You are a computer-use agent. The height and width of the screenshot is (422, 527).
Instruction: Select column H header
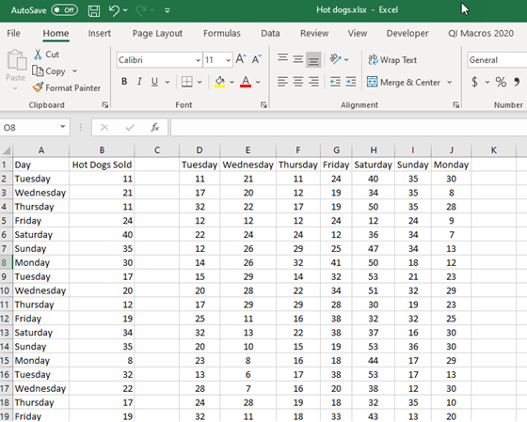point(374,150)
